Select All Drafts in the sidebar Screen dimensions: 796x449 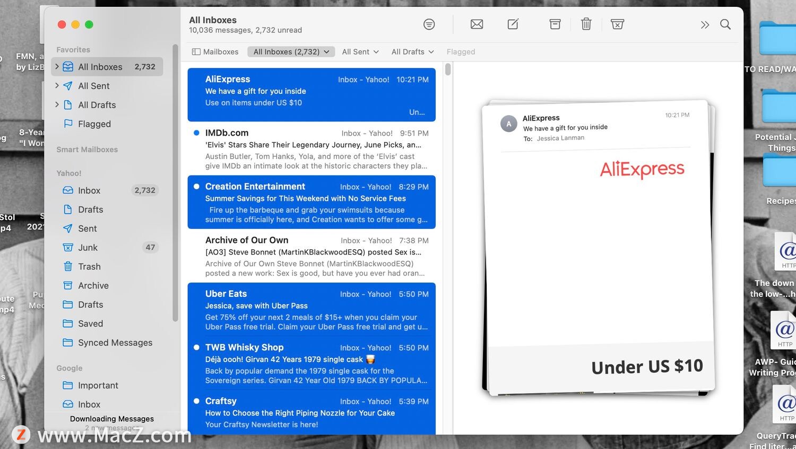click(107, 105)
